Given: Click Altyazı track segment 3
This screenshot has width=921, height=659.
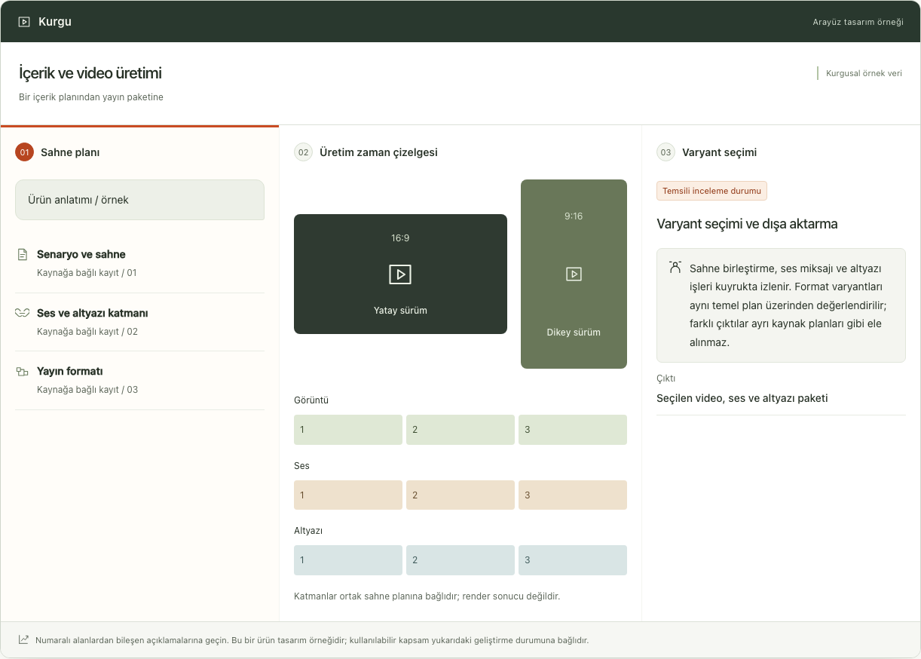Looking at the screenshot, I should click(573, 560).
